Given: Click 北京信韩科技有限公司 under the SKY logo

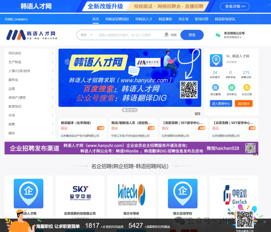Looking at the screenshot, I should tap(80, 213).
